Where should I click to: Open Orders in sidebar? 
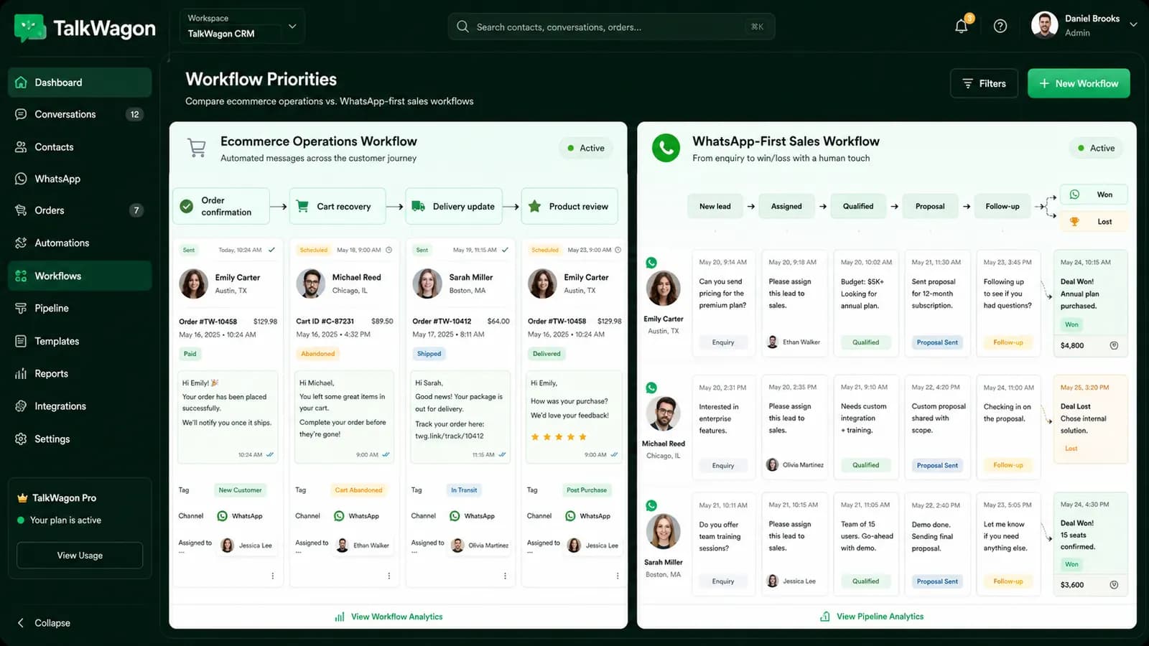click(x=80, y=210)
